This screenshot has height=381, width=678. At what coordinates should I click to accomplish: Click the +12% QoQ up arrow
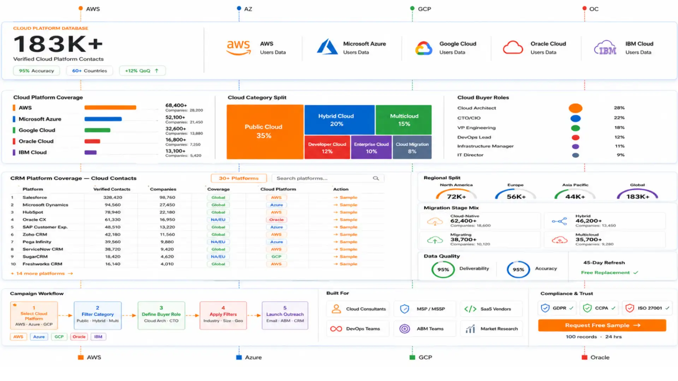(156, 71)
